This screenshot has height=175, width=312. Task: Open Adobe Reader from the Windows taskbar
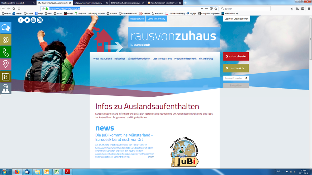point(67,172)
